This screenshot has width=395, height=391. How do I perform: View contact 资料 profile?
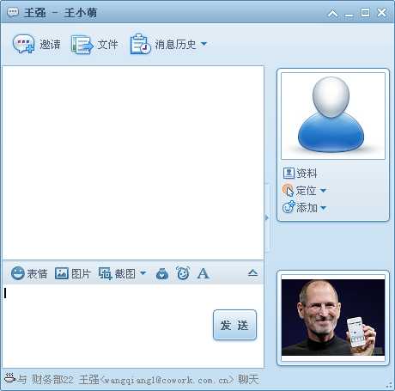pyautogui.click(x=300, y=173)
